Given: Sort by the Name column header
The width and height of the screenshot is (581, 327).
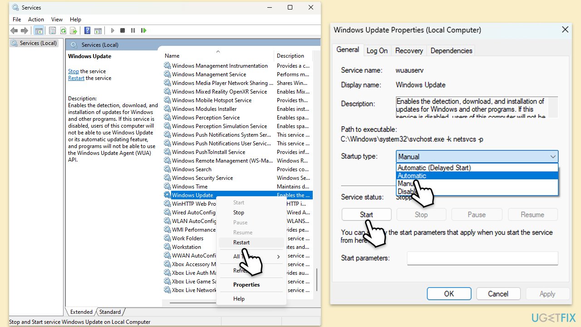Looking at the screenshot, I should pyautogui.click(x=218, y=55).
